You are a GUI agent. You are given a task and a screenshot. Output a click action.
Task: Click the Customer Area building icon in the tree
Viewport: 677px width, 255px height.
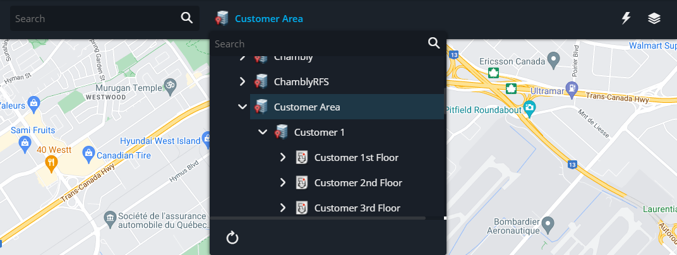(261, 107)
